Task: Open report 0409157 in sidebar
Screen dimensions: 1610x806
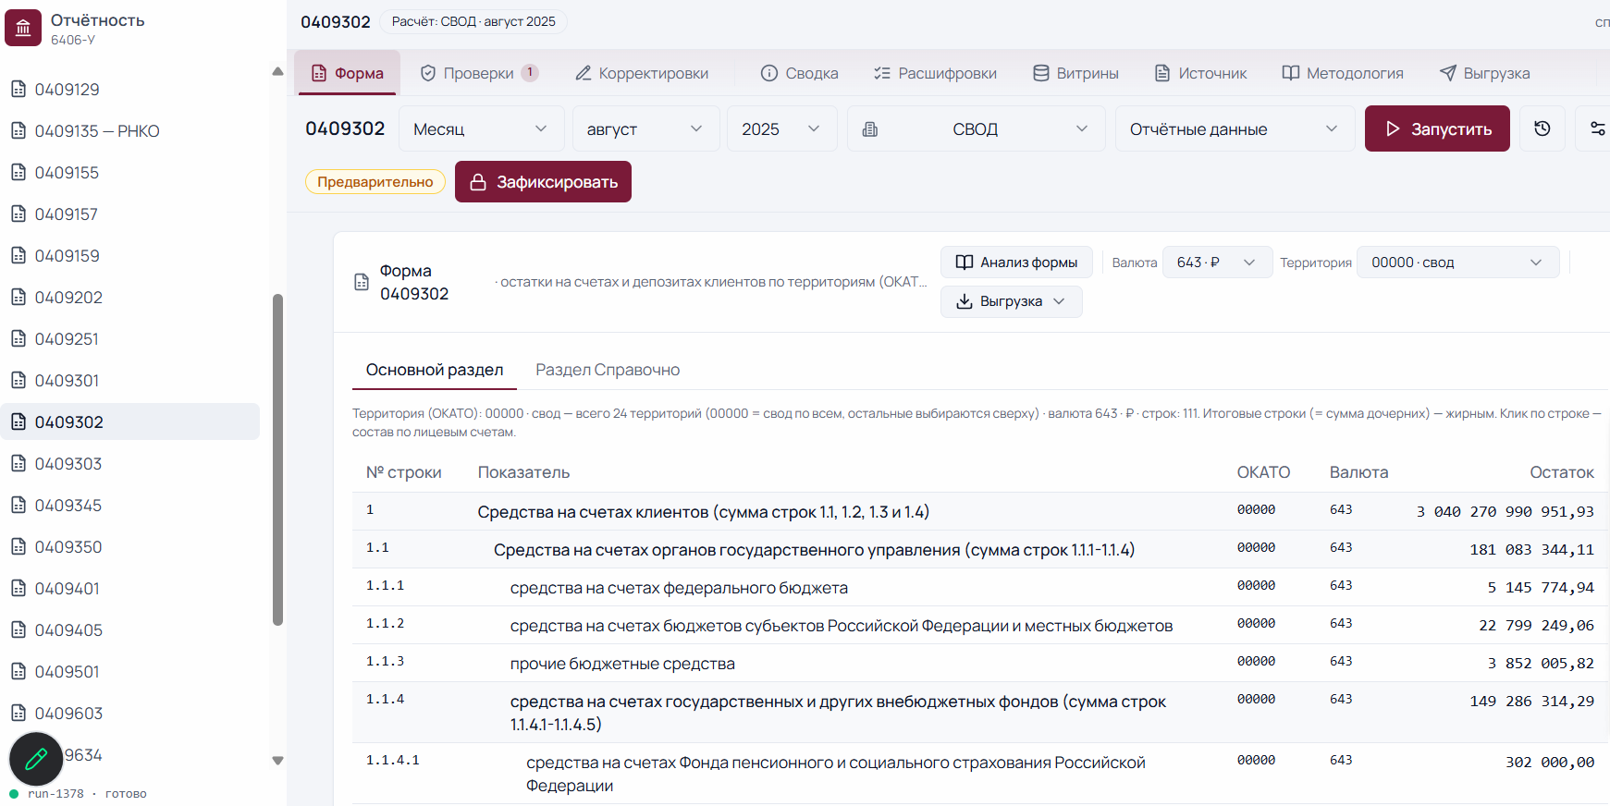Action: [129, 214]
